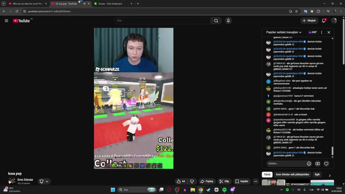Screen dimensions: 345x194
Task: Open the chat emoji picker
Action: [309, 164]
